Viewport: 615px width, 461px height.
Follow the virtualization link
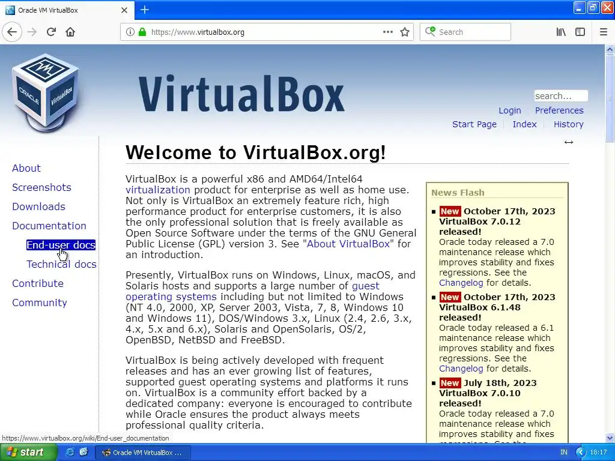[x=158, y=190]
